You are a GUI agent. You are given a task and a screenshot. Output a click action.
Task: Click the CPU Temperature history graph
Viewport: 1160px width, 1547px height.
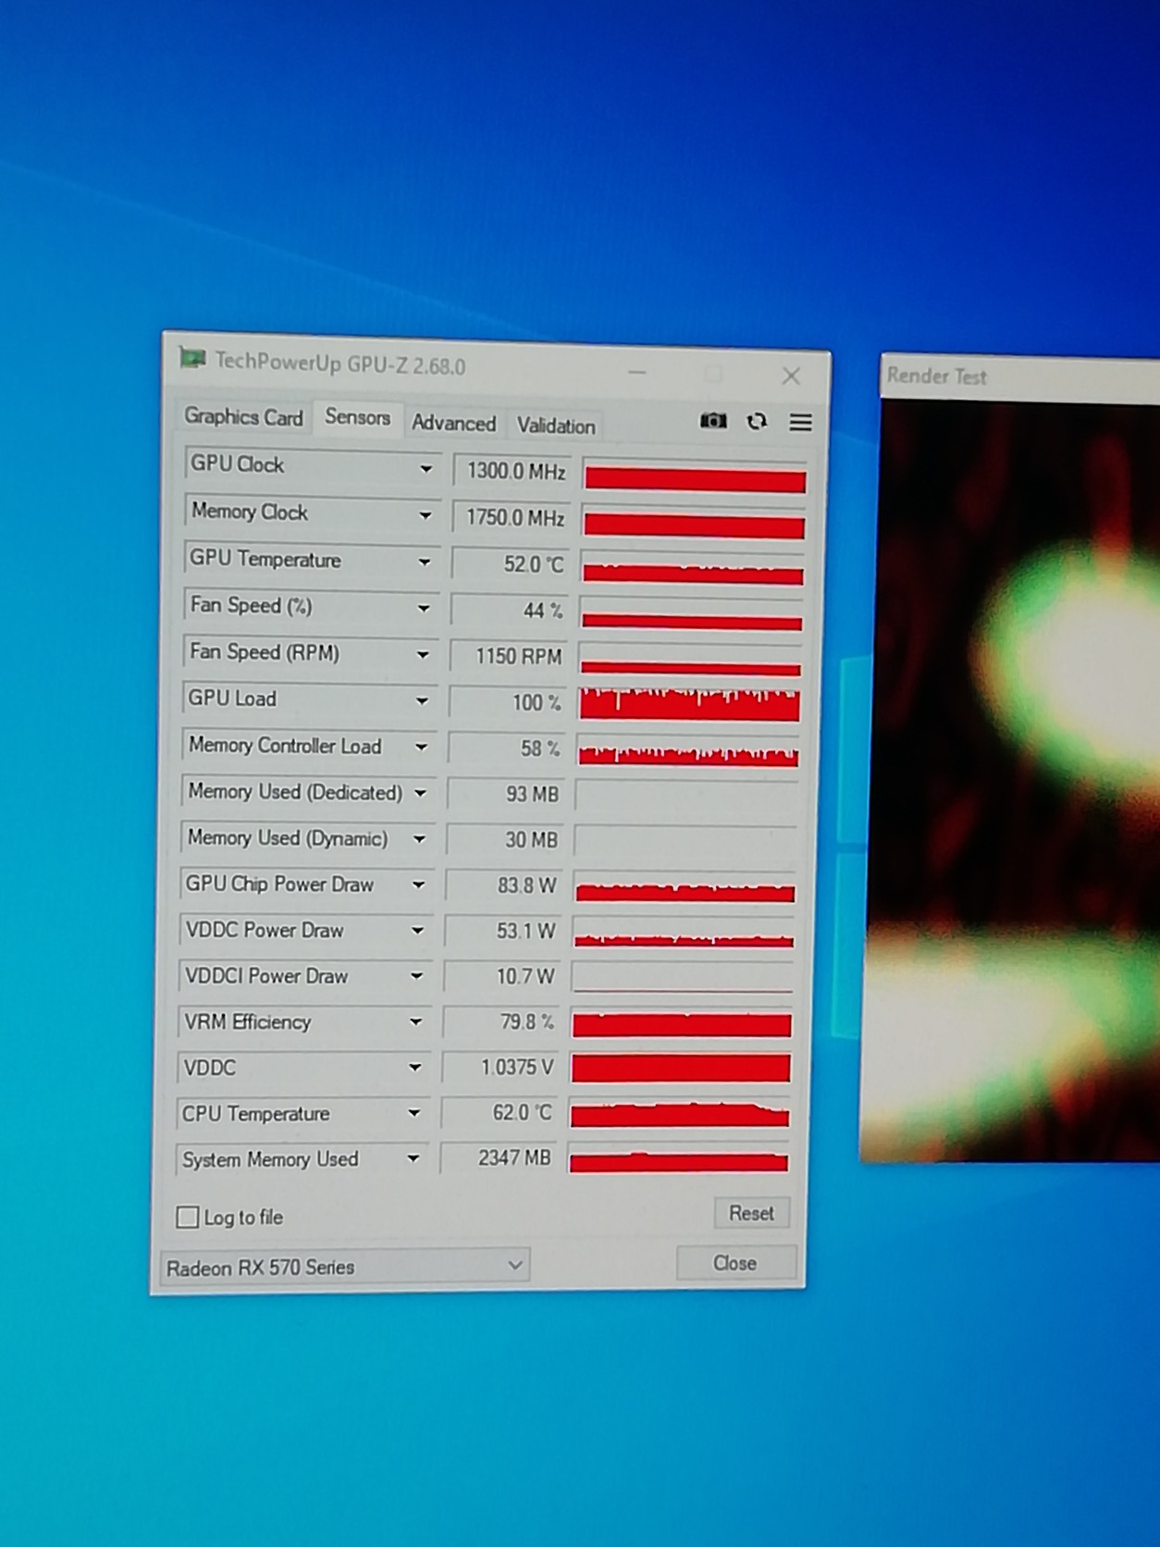pyautogui.click(x=680, y=1113)
